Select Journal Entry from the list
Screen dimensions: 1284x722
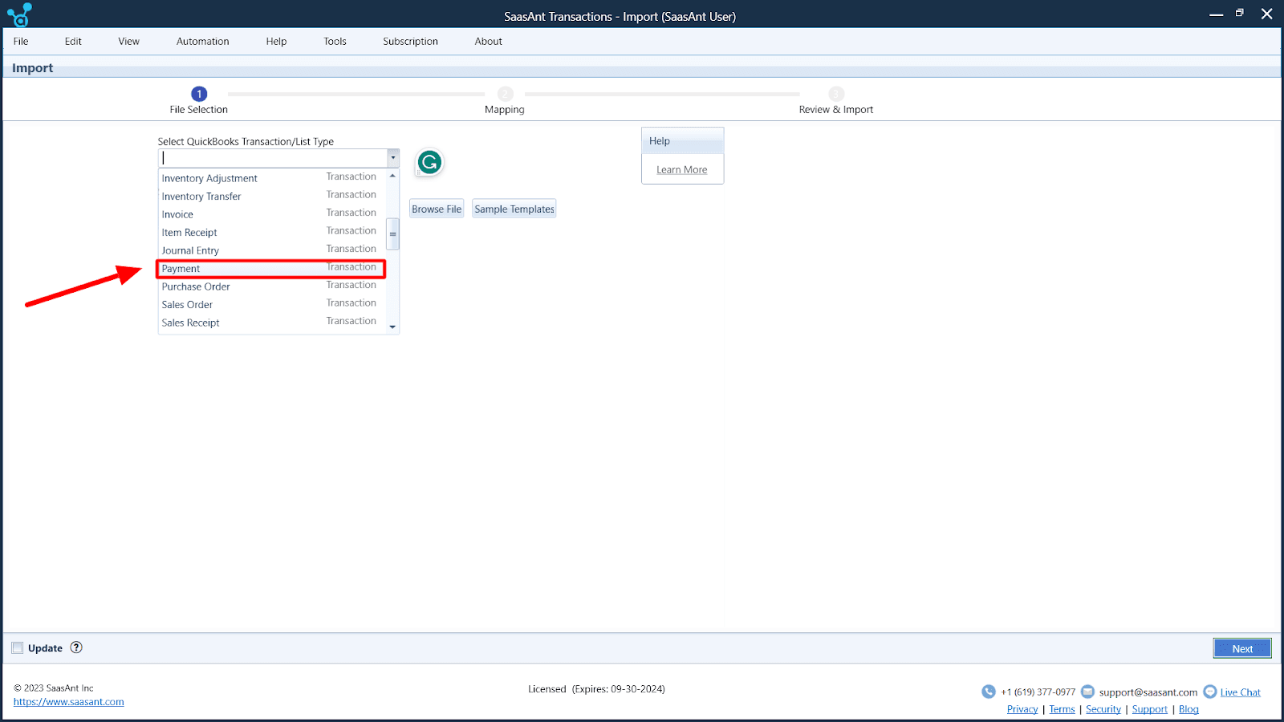pyautogui.click(x=272, y=250)
